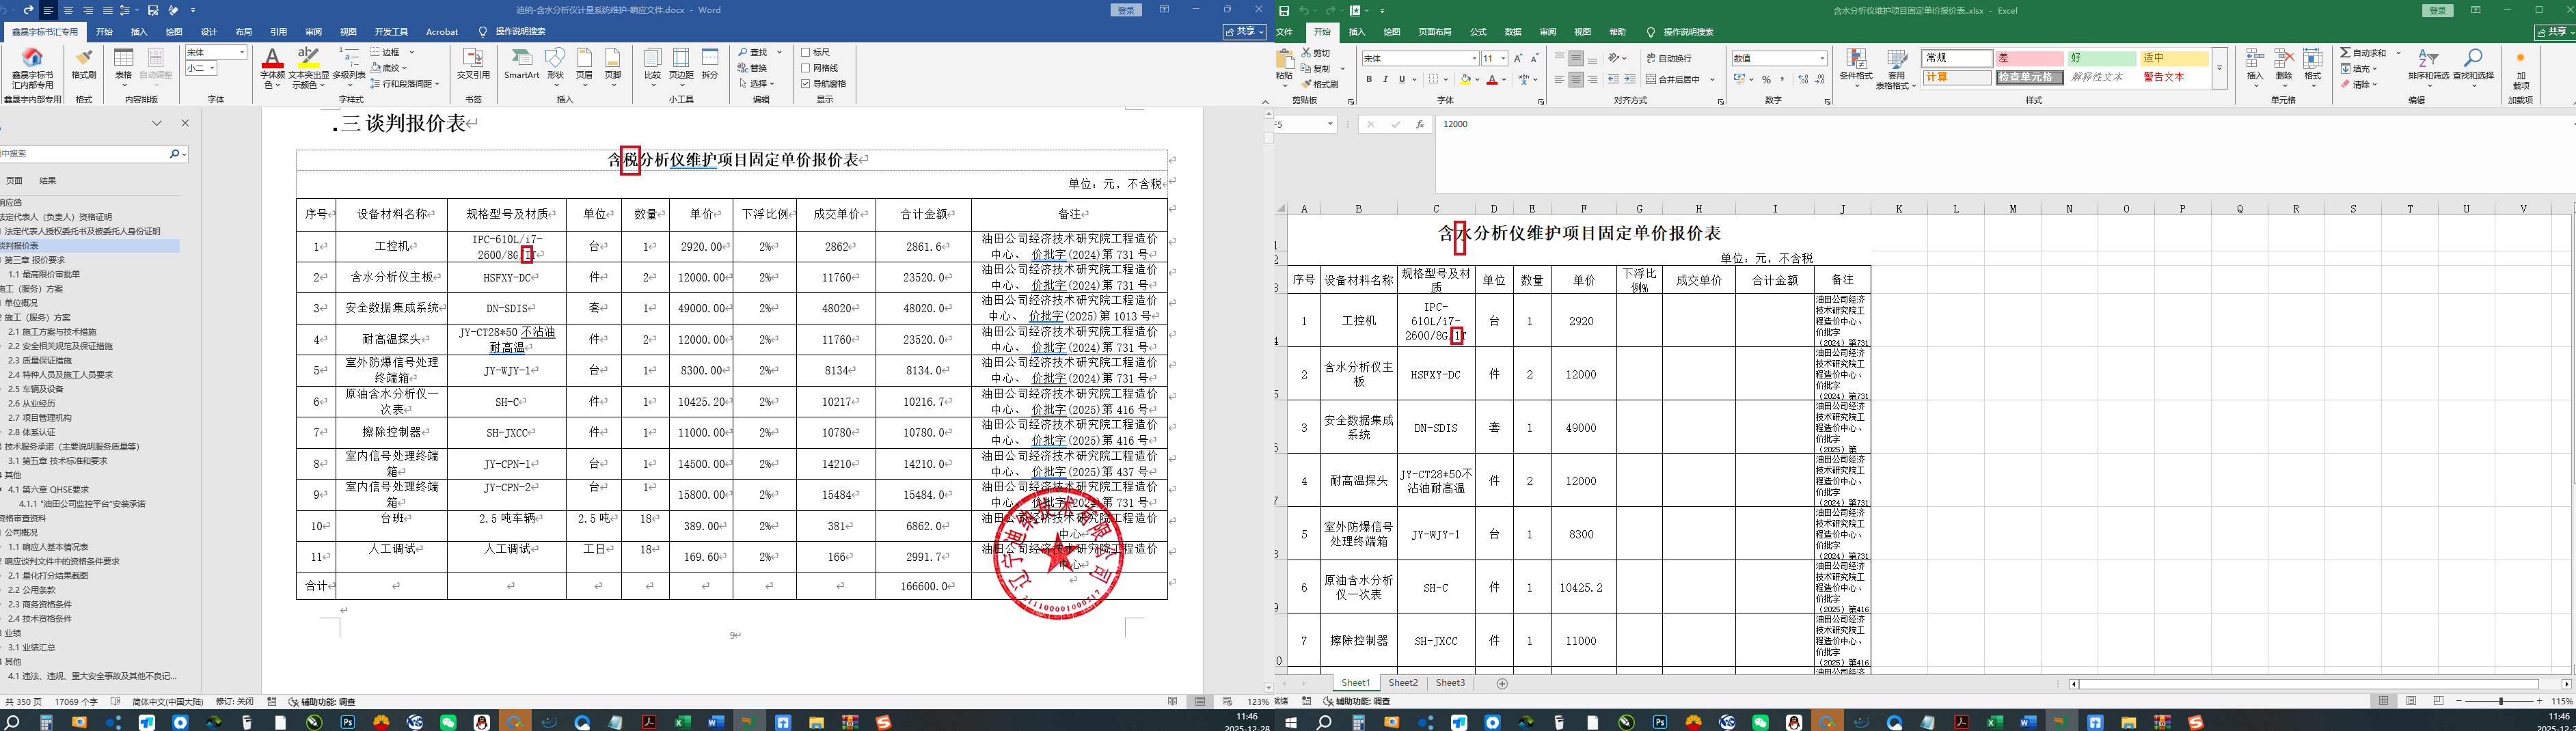This screenshot has width=2576, height=731.
Task: Click 替换 replace in Word's ribbon
Action: pos(753,68)
